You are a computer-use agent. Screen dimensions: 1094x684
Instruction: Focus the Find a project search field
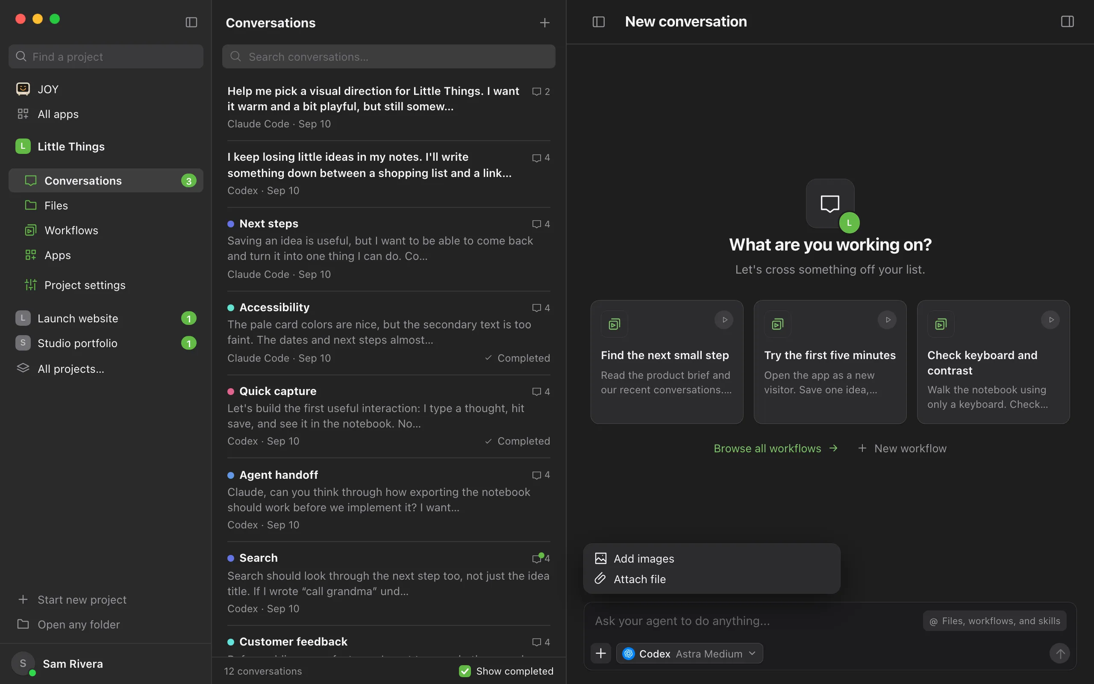[x=106, y=56]
